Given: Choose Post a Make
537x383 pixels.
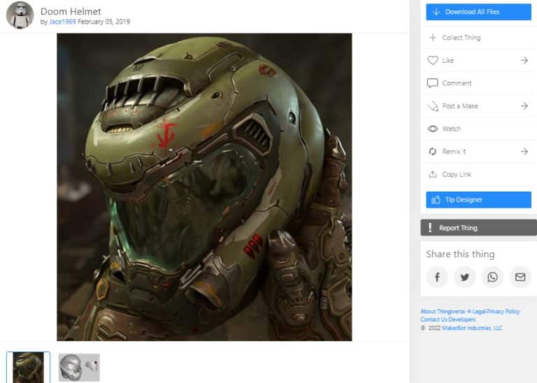Looking at the screenshot, I should [x=460, y=106].
